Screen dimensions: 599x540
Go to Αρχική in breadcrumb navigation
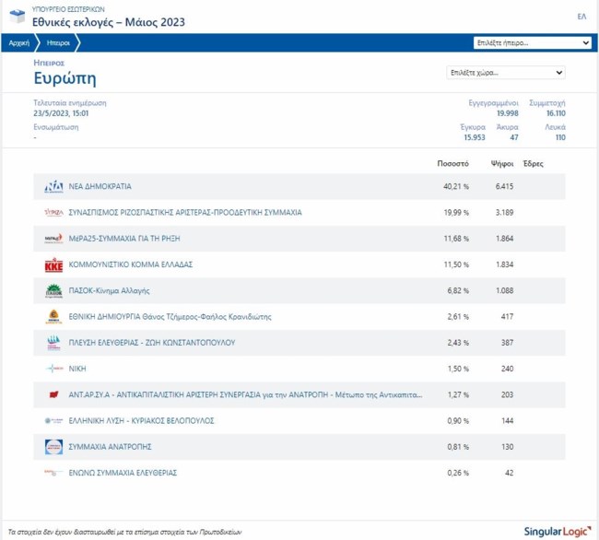pyautogui.click(x=18, y=42)
